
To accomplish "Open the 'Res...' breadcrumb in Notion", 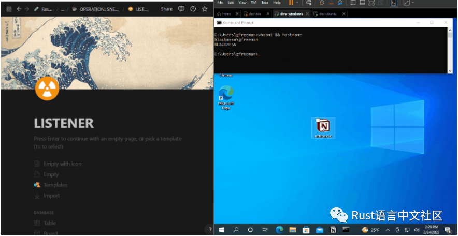I will (43, 9).
